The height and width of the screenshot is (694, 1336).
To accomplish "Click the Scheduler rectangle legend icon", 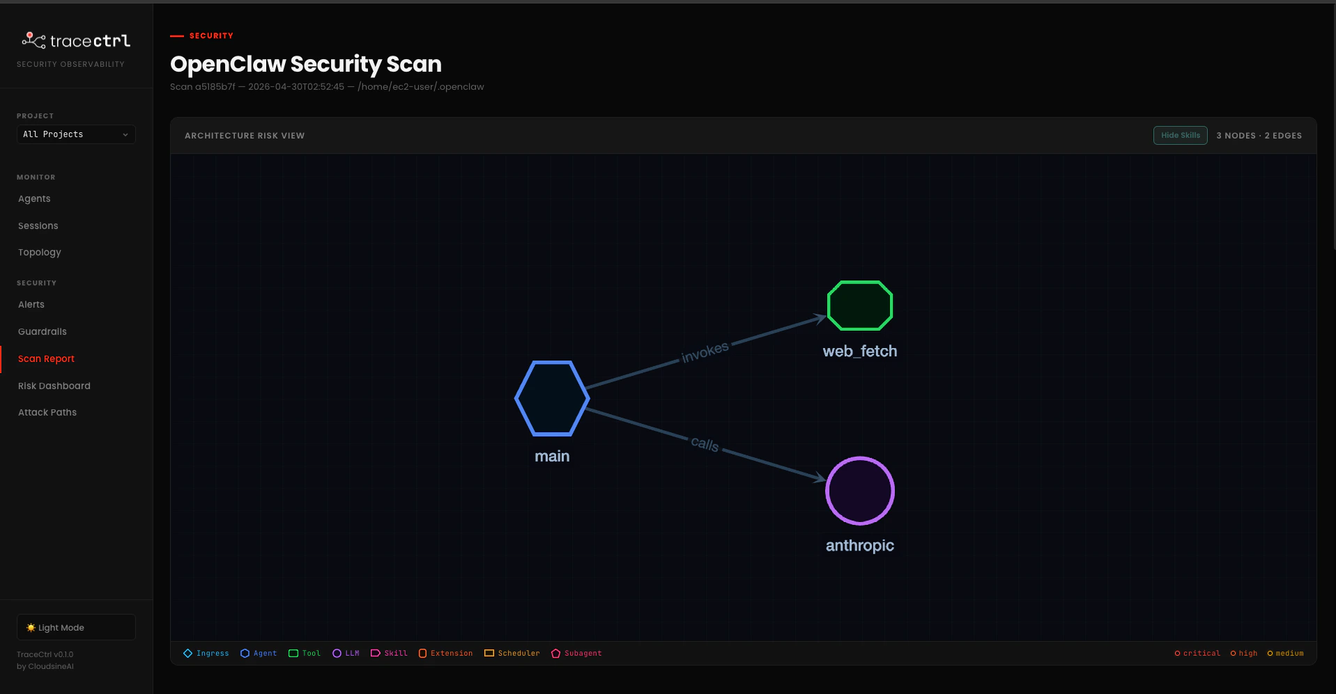I will 489,653.
